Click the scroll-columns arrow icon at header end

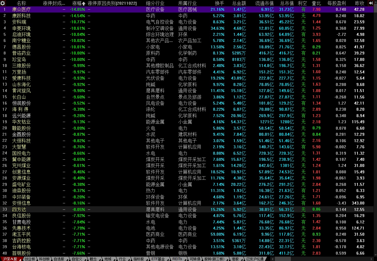pyautogui.click(x=371, y=3)
